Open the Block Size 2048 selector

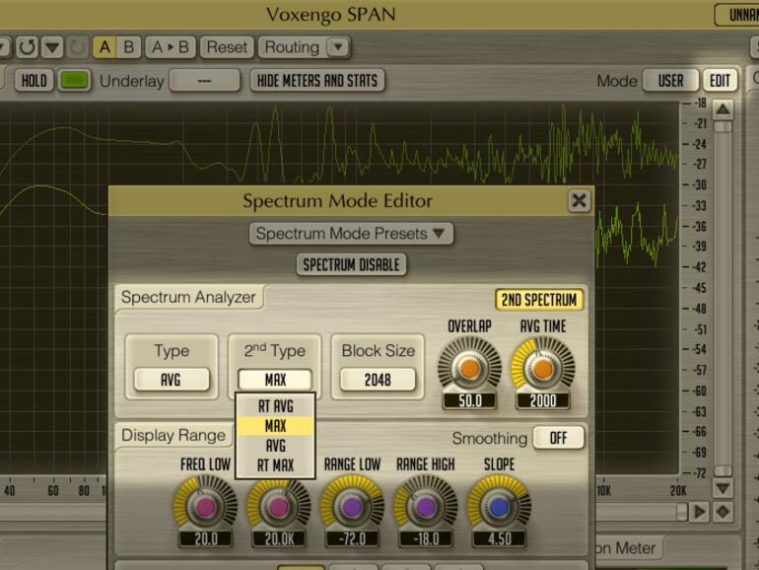(377, 380)
